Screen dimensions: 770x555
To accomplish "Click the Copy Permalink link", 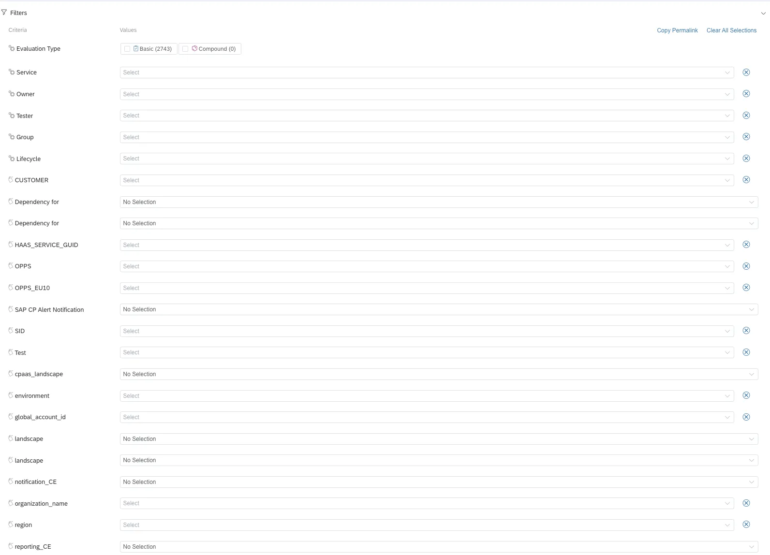I will 677,30.
